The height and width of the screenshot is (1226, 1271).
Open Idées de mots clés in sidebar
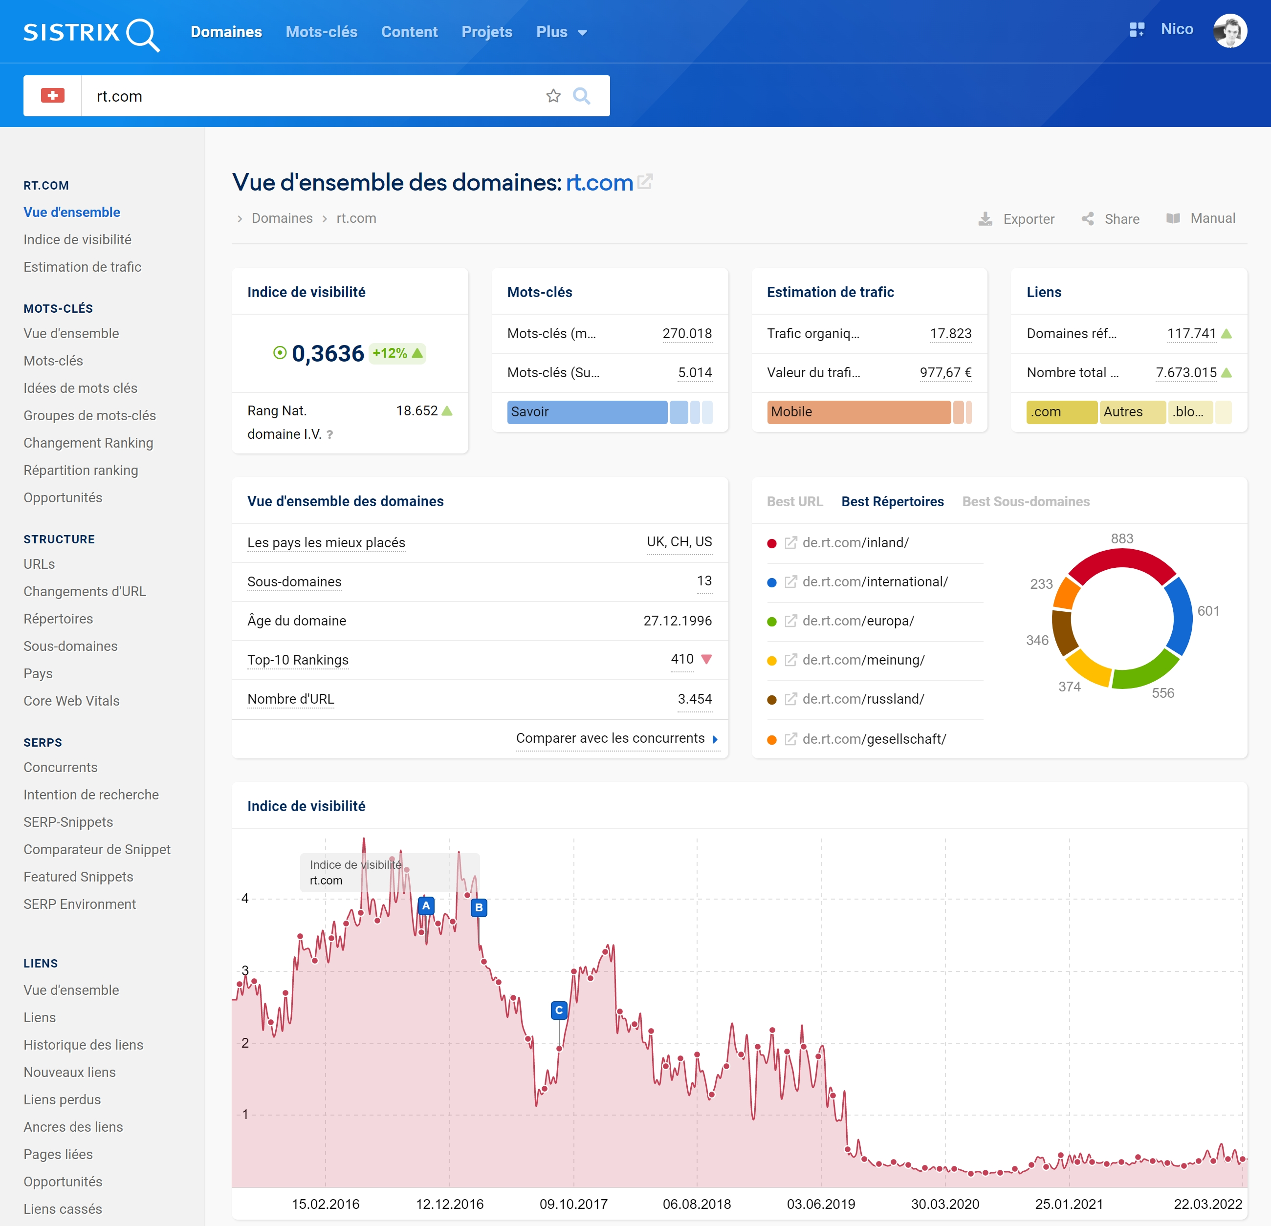click(x=80, y=388)
